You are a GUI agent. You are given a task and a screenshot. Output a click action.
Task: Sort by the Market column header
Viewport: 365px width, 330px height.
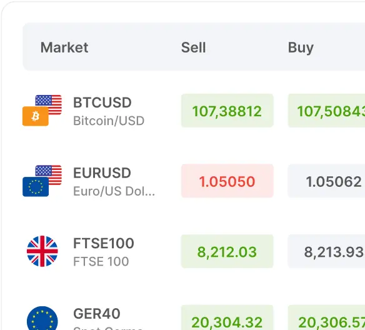pos(64,47)
